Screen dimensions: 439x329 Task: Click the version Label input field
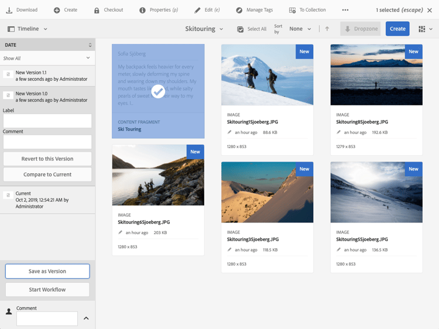[x=47, y=121]
